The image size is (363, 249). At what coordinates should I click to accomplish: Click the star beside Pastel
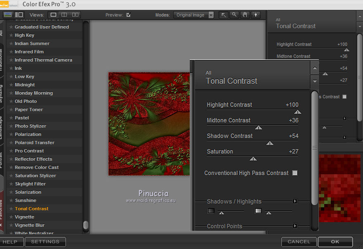[11, 118]
